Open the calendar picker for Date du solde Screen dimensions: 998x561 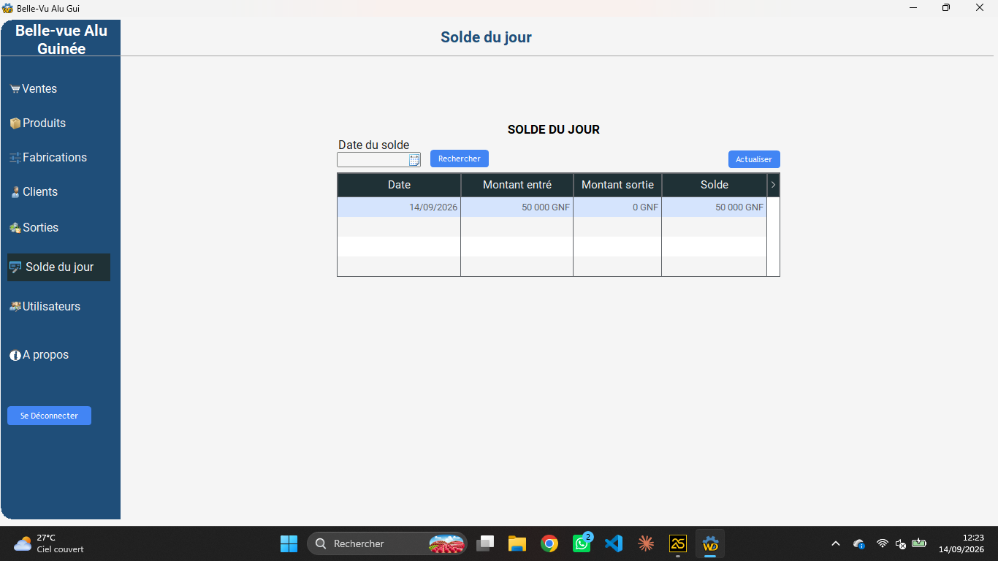click(x=414, y=160)
